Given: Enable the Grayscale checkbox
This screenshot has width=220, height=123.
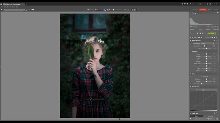Looking at the screenshot, I should click(x=202, y=77).
